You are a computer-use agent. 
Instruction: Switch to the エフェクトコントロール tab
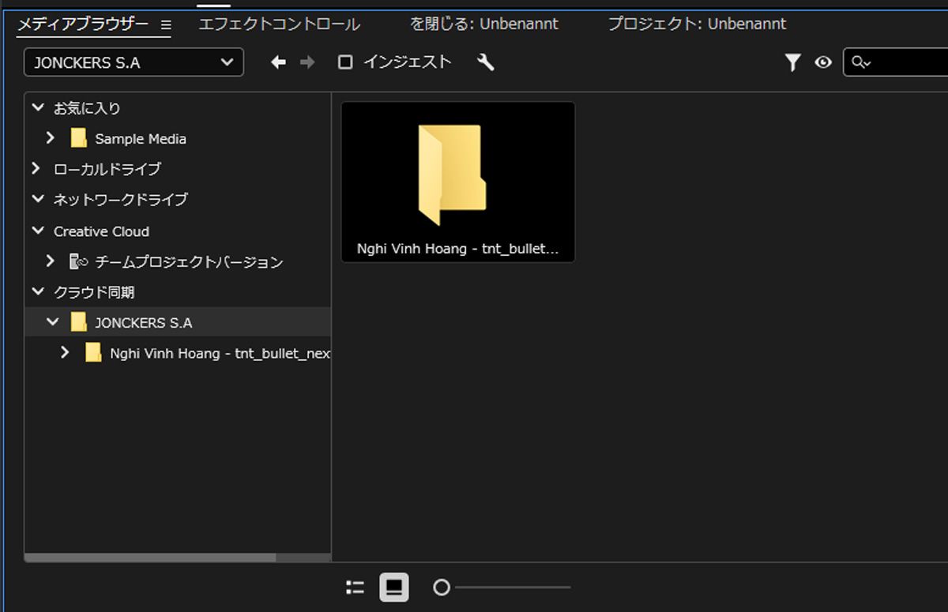[276, 24]
